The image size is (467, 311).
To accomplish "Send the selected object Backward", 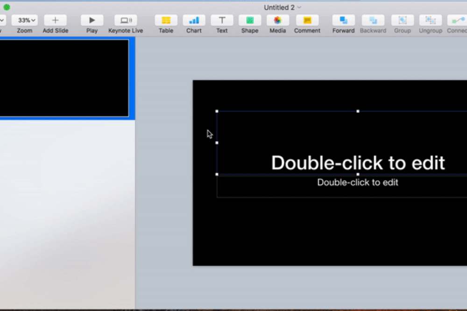I will pos(373,20).
